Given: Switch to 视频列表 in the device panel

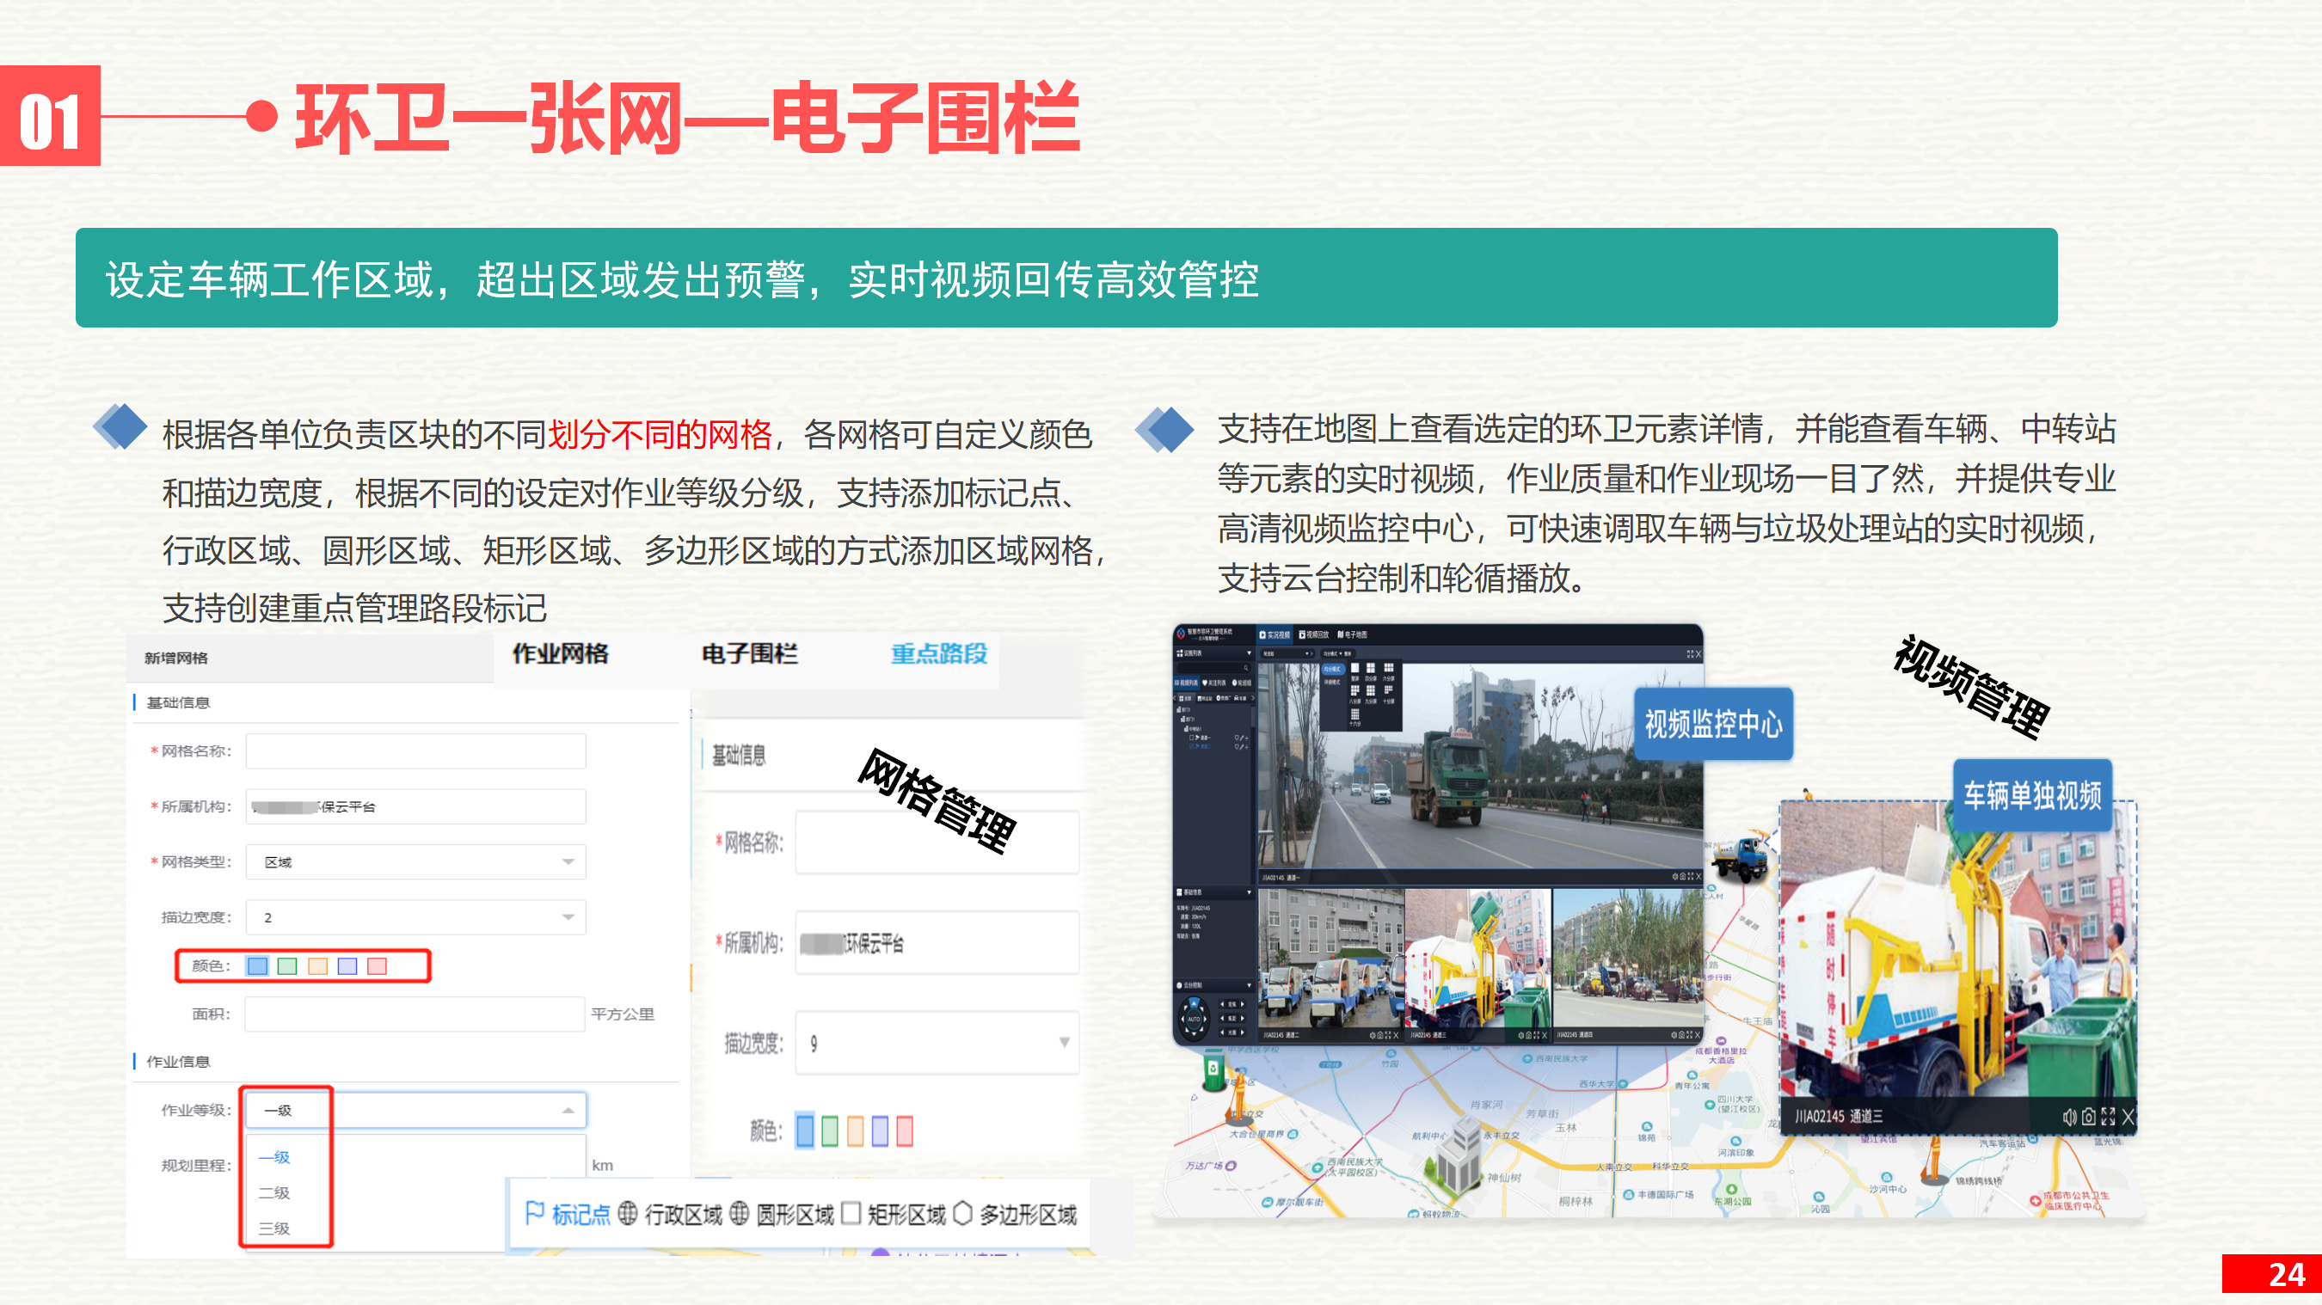Looking at the screenshot, I should [1186, 683].
